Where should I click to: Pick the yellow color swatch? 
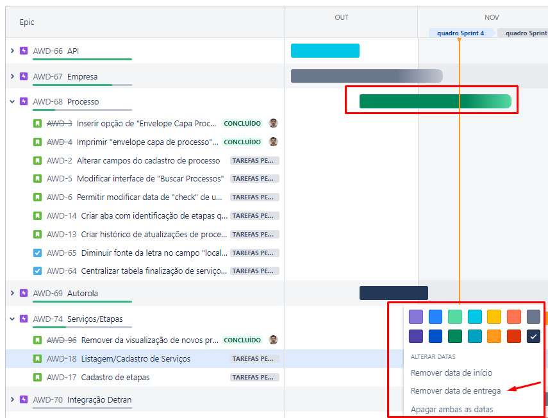pyautogui.click(x=494, y=317)
